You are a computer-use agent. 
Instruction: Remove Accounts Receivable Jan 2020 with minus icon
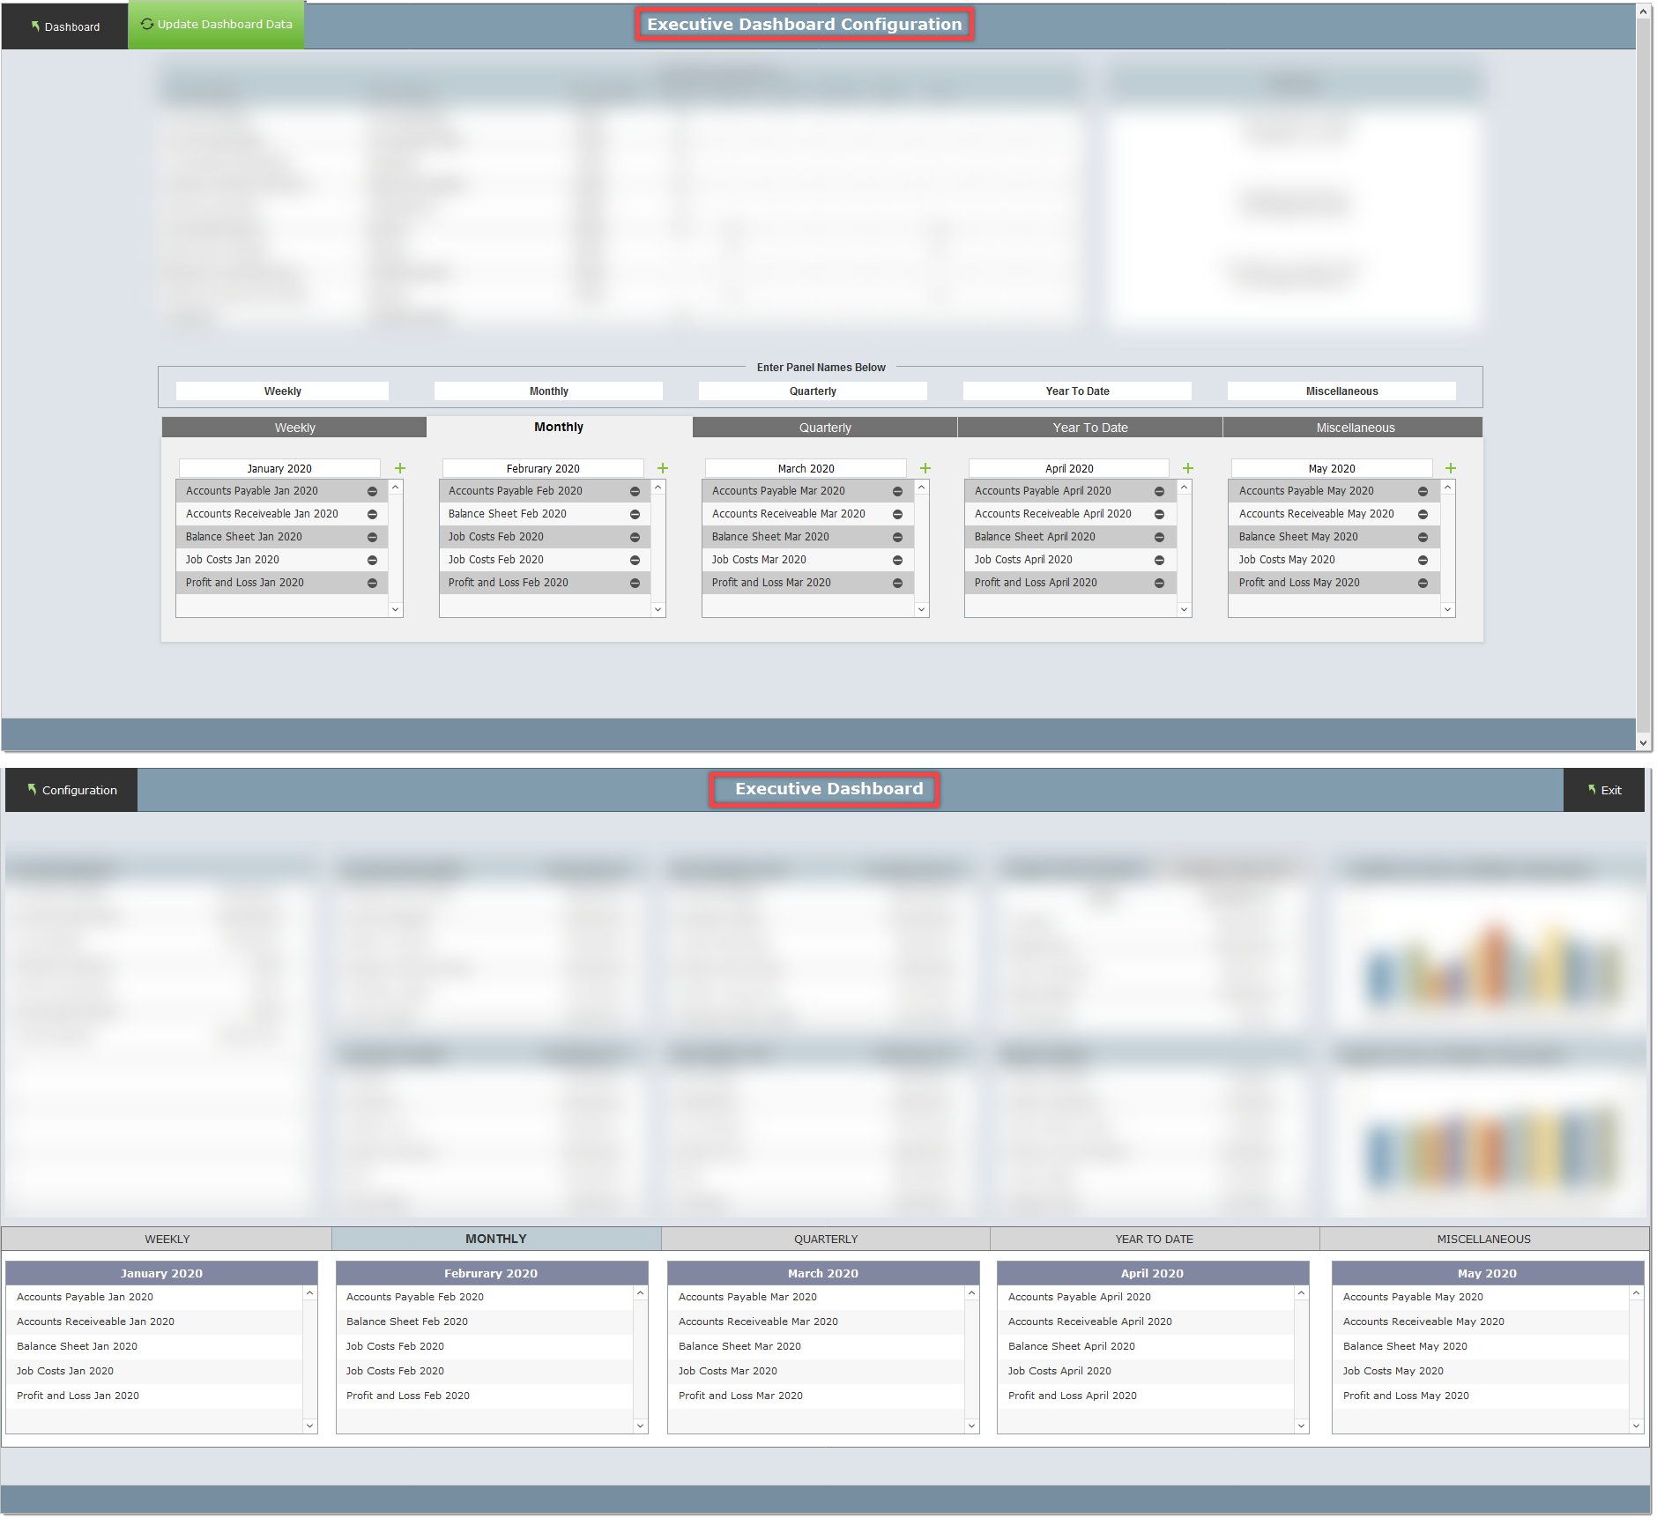pos(372,514)
